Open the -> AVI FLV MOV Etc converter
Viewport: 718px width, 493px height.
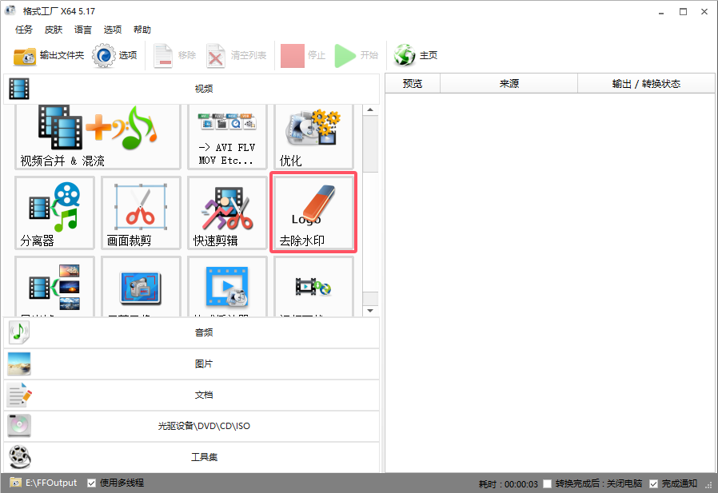point(226,136)
